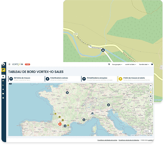Screen dimensions: 164x145
Task: Select the station marker near Paris
Action: [x=67, y=93]
